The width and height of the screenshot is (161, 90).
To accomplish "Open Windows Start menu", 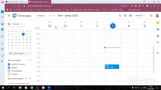I will 3,88.
